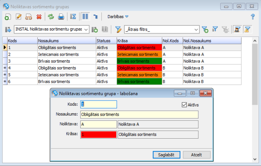Open the Ātrais filtrs dropdown
This screenshot has height=166, width=261.
(x=161, y=29)
